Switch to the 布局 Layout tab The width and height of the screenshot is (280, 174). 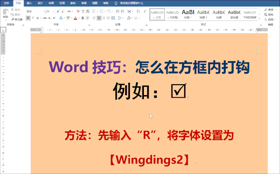51,3
